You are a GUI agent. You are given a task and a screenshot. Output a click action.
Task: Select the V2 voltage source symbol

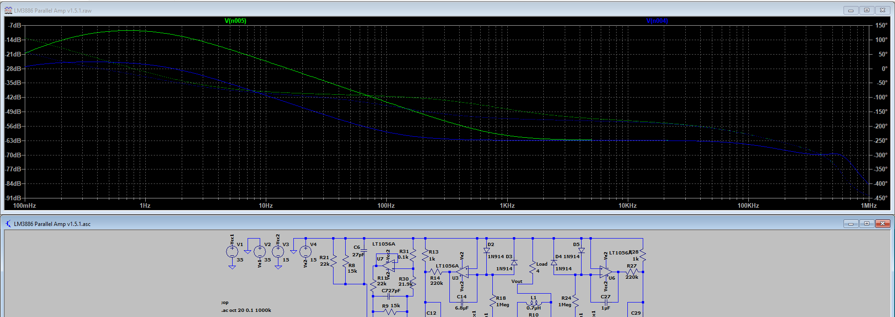pos(259,252)
